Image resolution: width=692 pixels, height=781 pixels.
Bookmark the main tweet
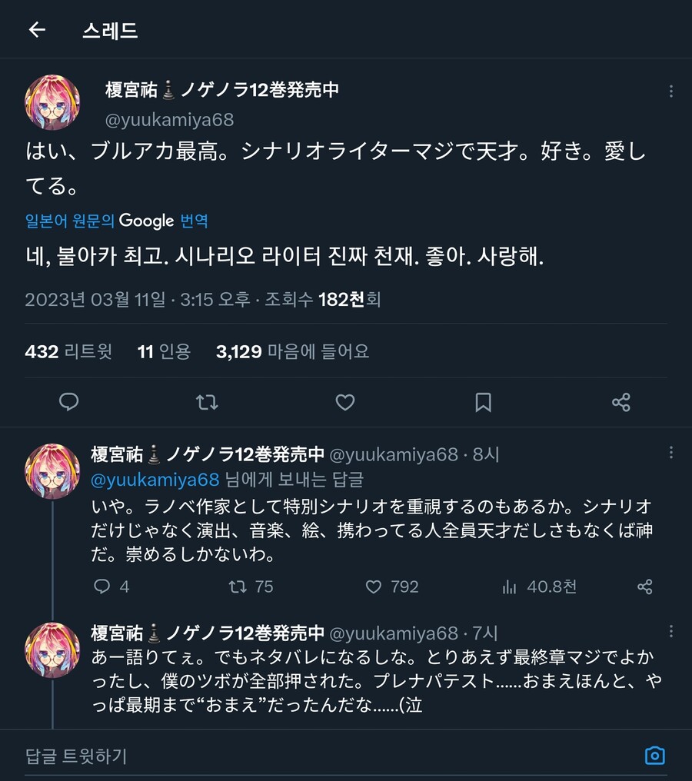point(483,402)
